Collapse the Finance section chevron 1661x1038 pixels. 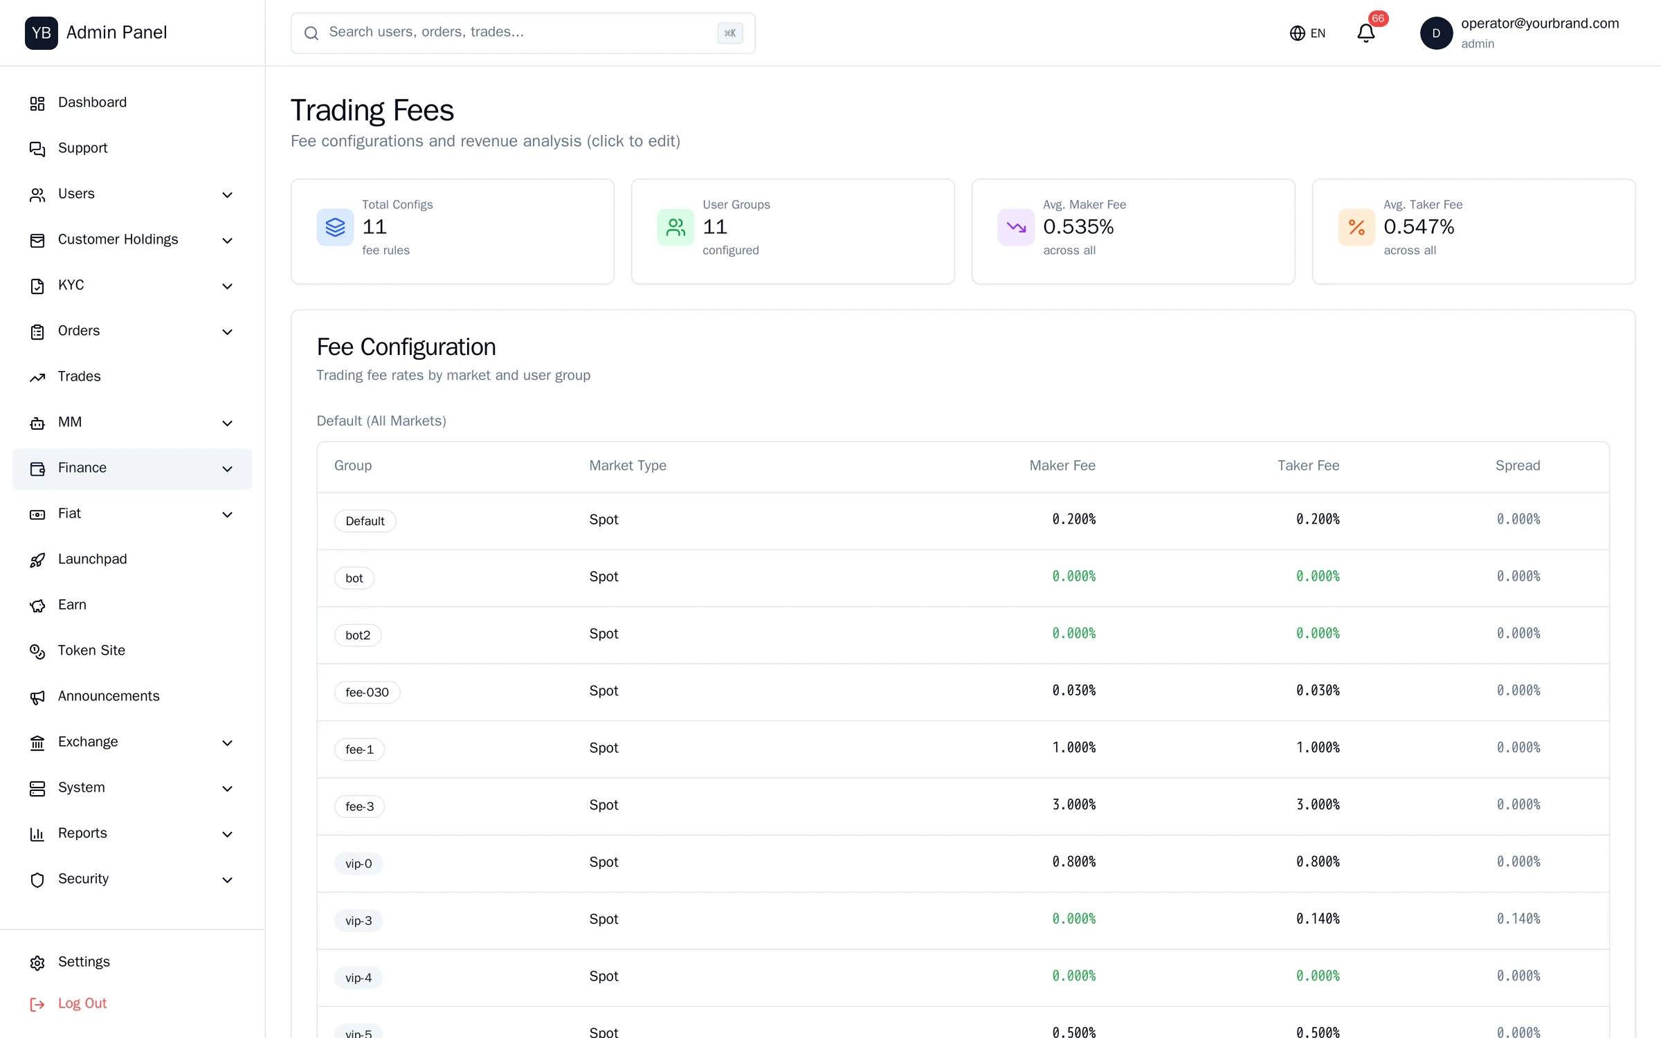click(227, 468)
